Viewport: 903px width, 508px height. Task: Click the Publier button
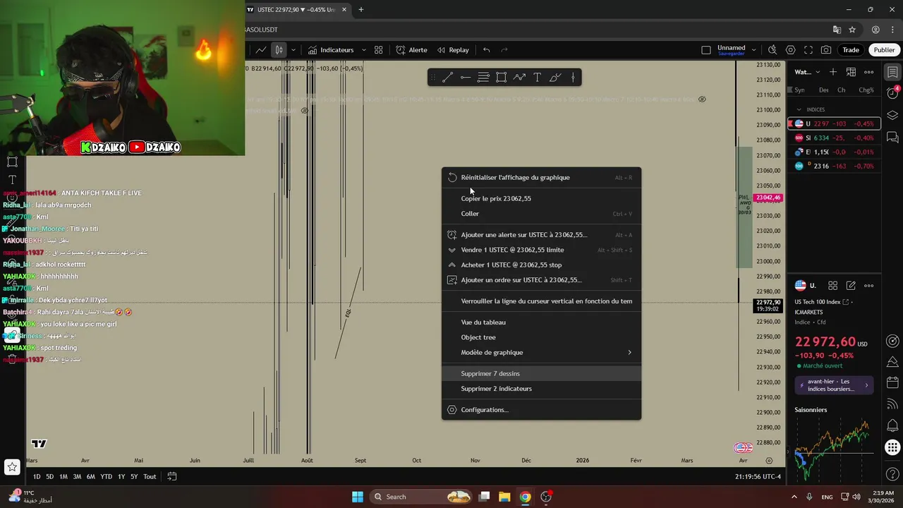tap(884, 50)
